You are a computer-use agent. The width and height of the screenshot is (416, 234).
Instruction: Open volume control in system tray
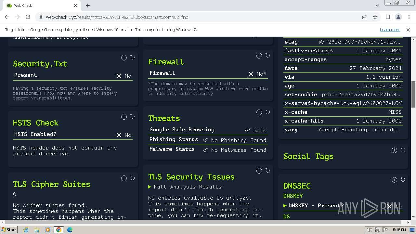(x=370, y=230)
